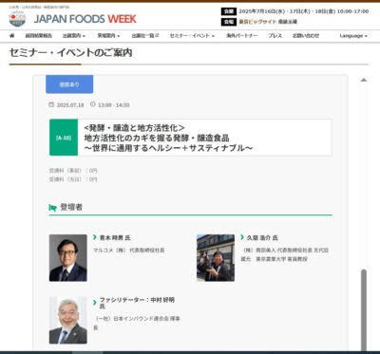
Task: Click the blue 空席あり button
Action: click(x=69, y=84)
